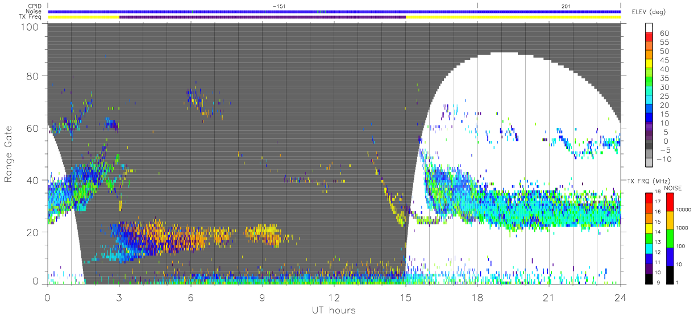Select the 'Noise' row label at top left

[33, 11]
